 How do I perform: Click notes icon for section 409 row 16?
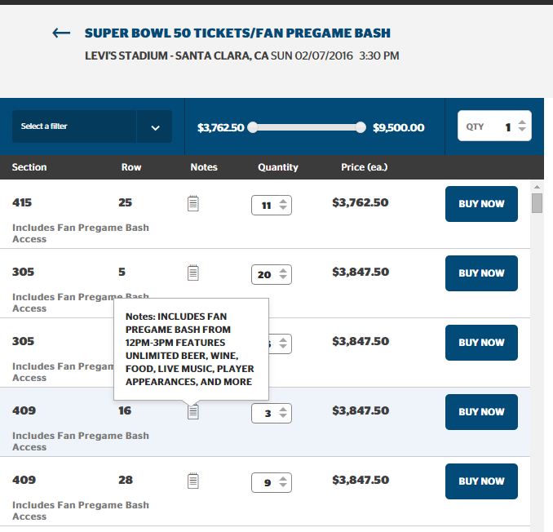coord(193,412)
